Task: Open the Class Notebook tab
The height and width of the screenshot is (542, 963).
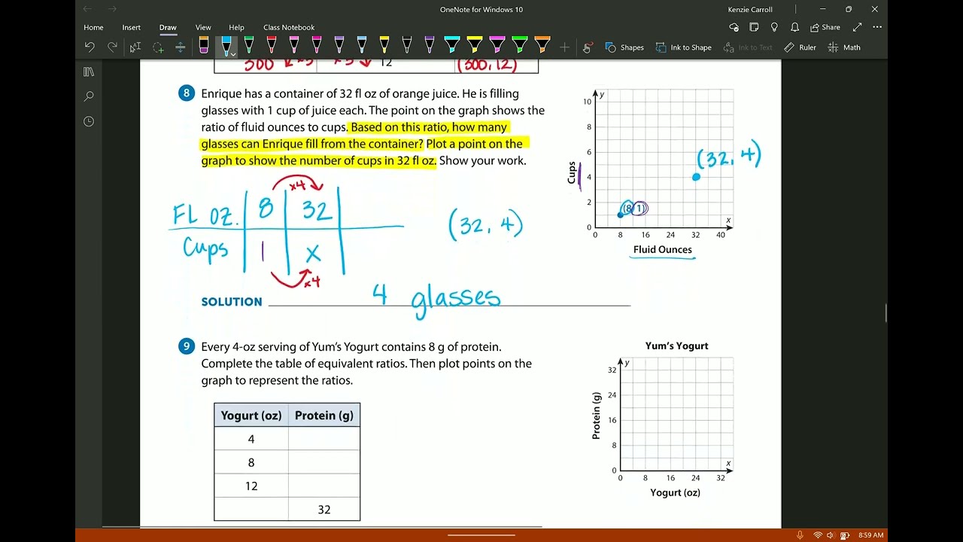Action: [289, 27]
